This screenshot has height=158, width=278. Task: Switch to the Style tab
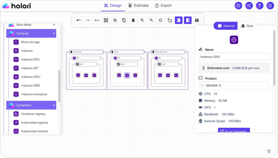pyautogui.click(x=247, y=26)
